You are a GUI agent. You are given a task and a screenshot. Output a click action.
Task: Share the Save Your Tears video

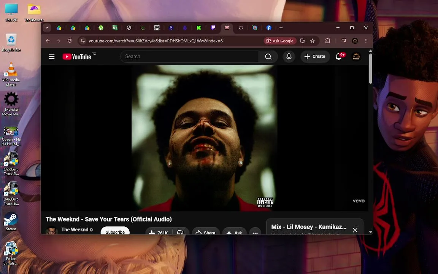[206, 232]
